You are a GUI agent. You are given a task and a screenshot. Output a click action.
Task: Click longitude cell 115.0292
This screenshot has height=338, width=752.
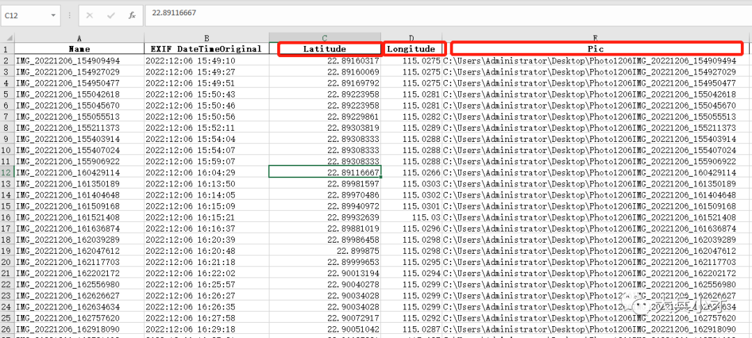[412, 317]
